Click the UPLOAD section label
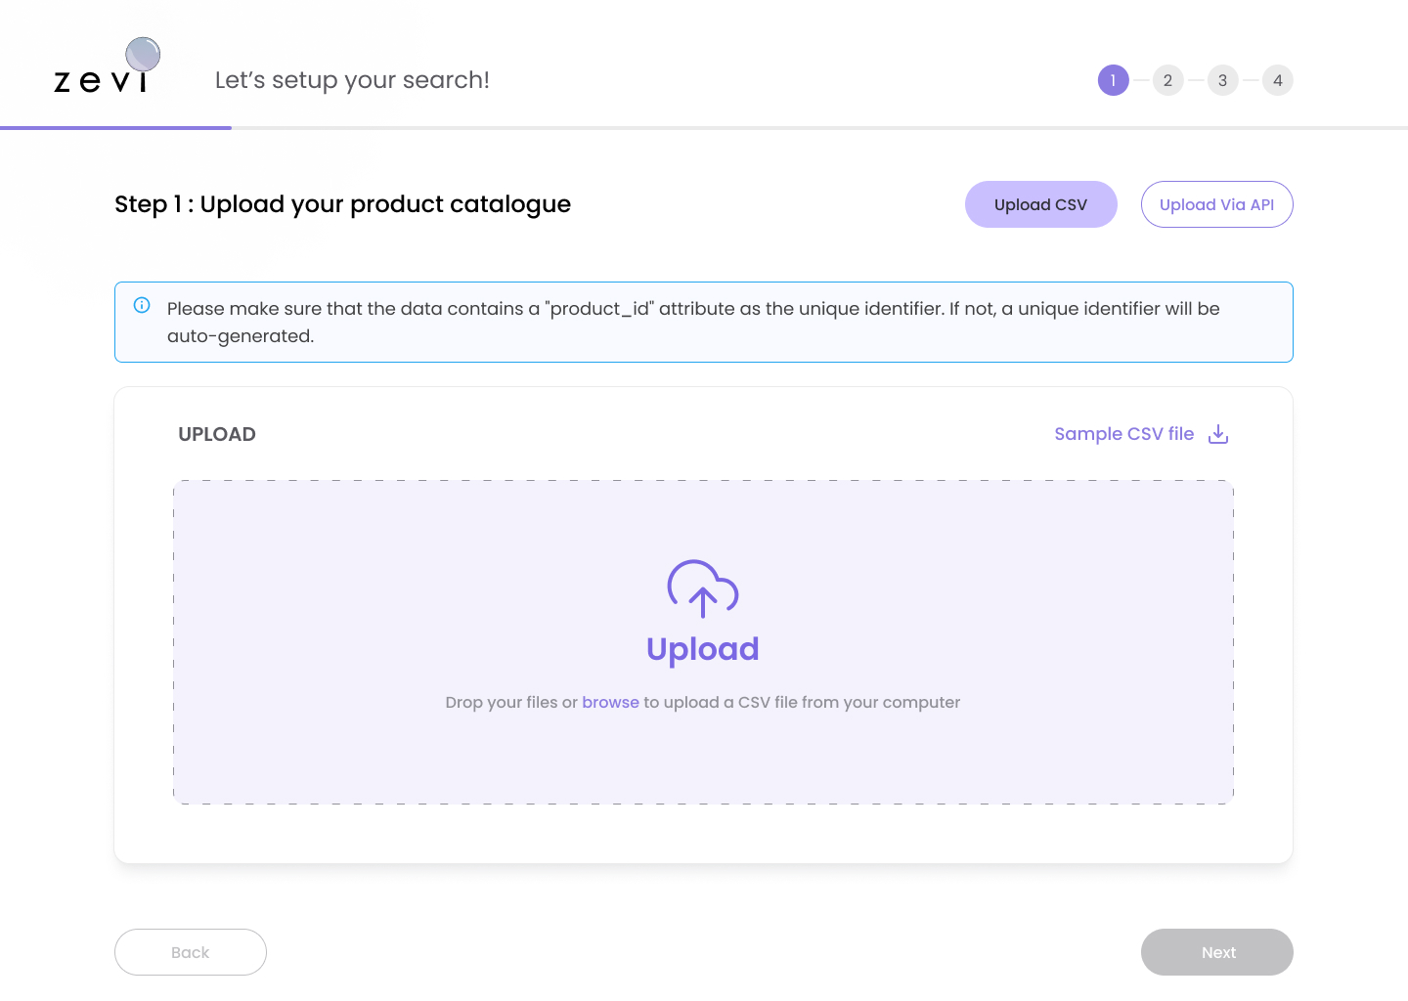Screen dimensions: 1408x1001 [217, 434]
